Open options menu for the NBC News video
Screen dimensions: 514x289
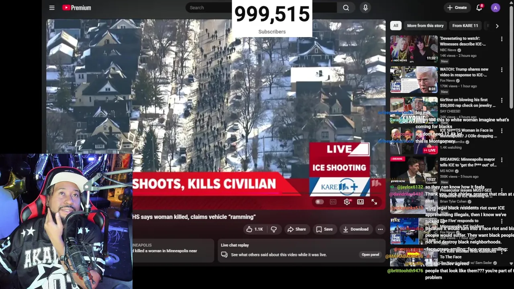pos(502,39)
